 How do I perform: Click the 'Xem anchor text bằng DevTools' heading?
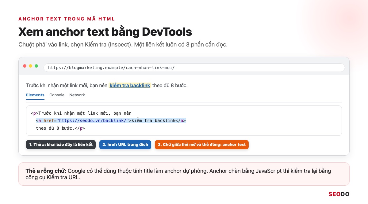click(x=105, y=32)
